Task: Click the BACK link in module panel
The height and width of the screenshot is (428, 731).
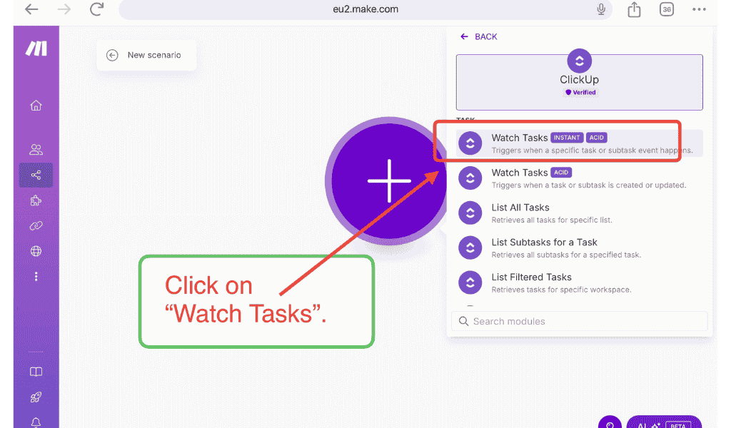Action: (479, 36)
